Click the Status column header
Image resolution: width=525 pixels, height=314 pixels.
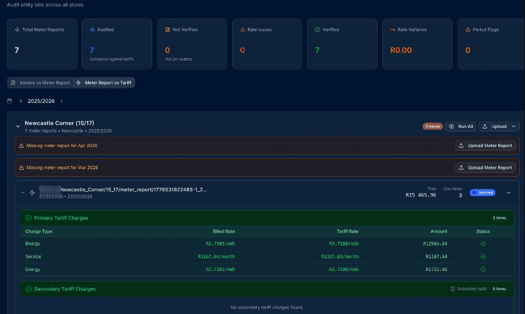(483, 231)
